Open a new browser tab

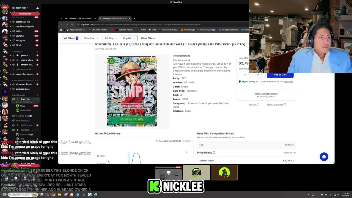click(134, 18)
